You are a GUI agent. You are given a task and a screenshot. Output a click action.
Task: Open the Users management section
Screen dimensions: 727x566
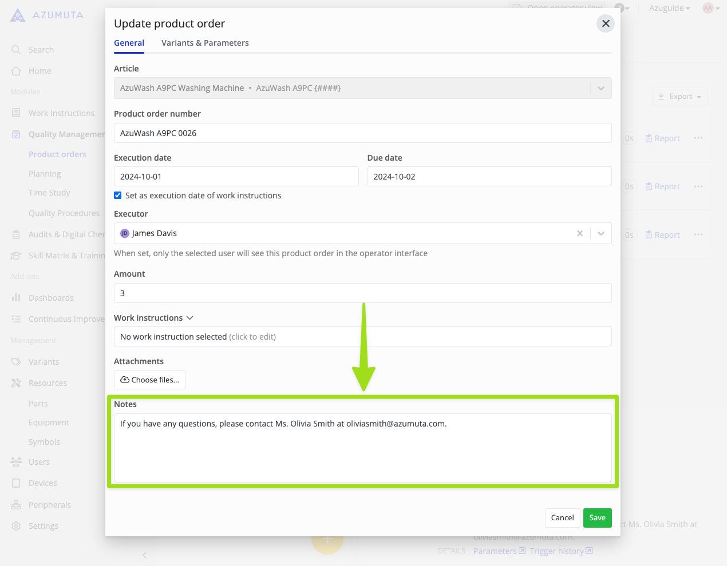click(39, 461)
